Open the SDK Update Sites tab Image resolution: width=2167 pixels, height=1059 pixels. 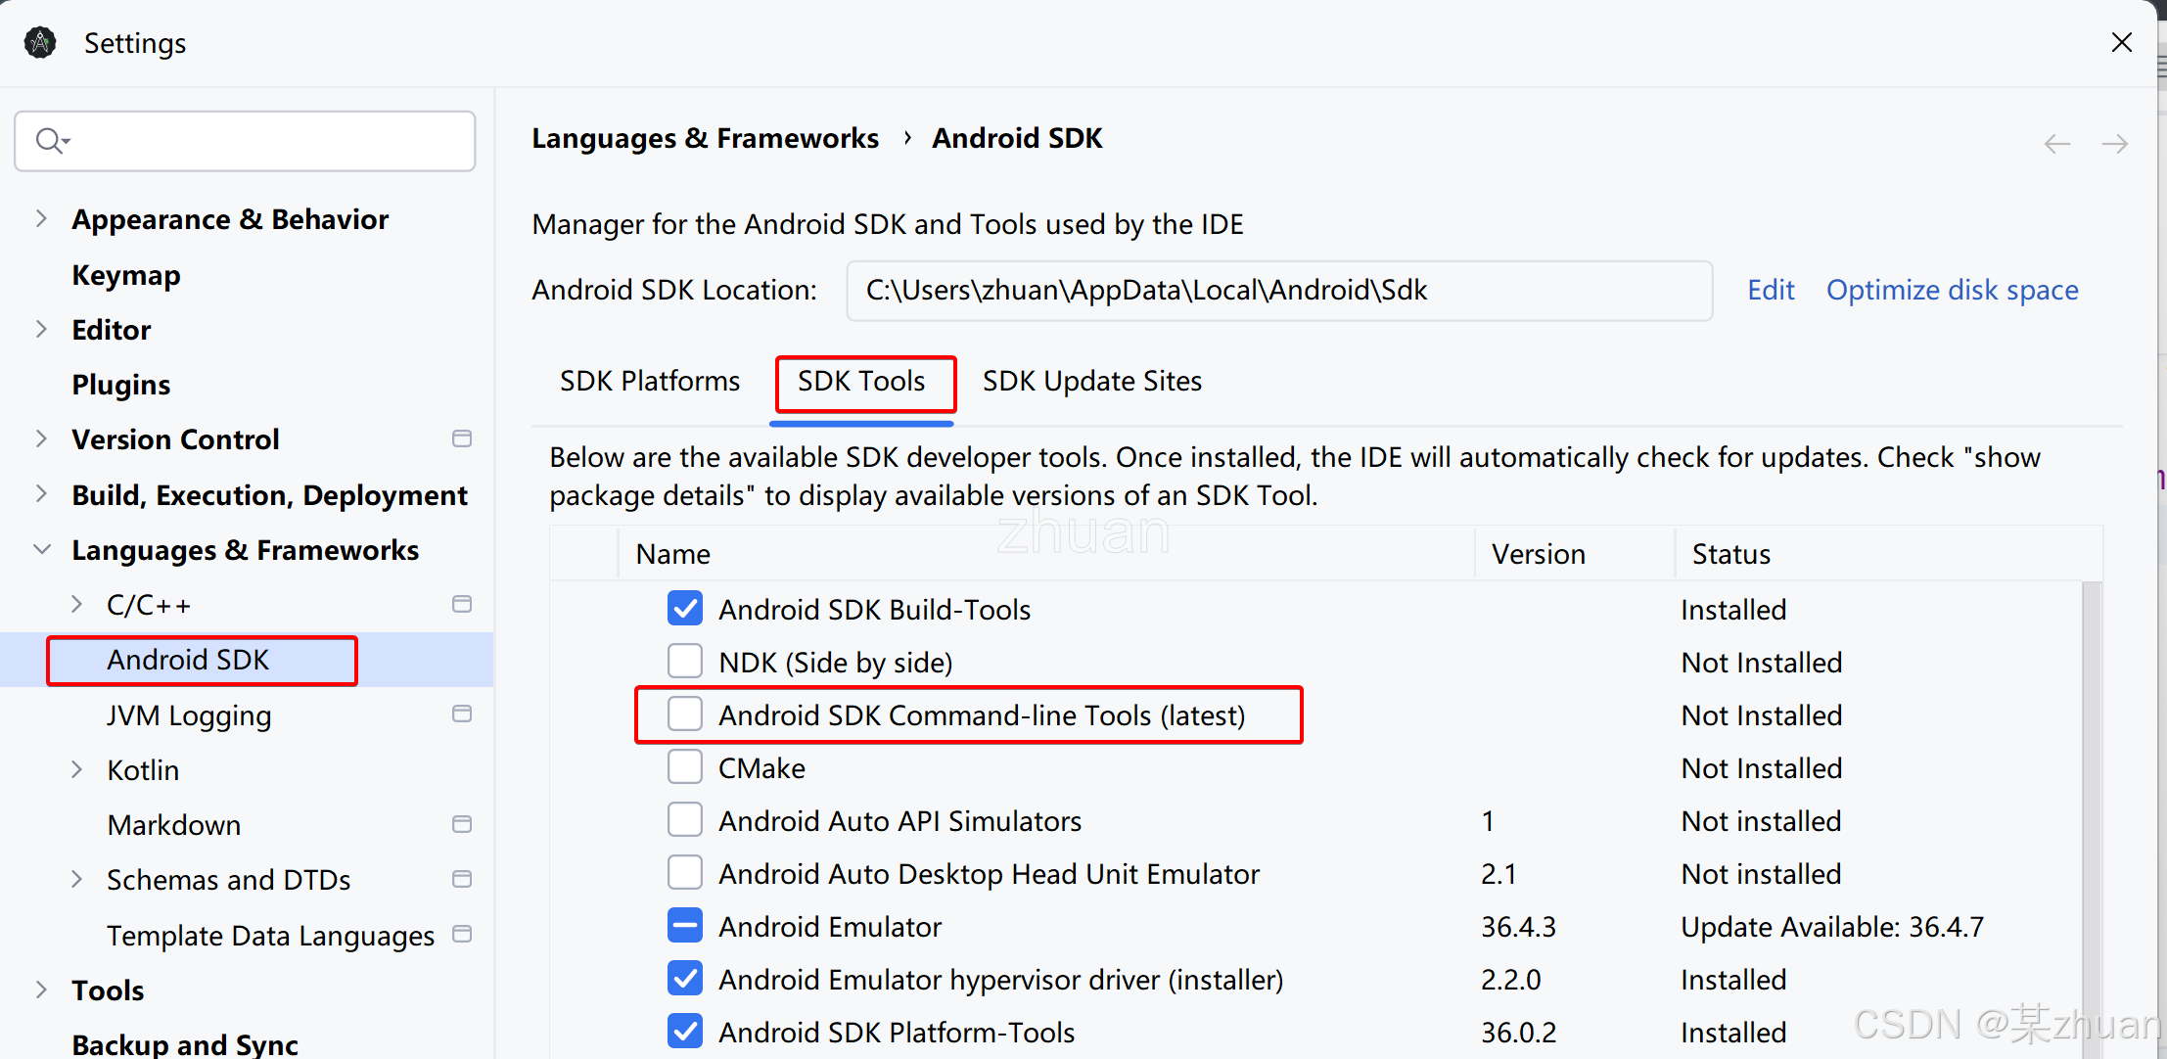click(x=1091, y=381)
